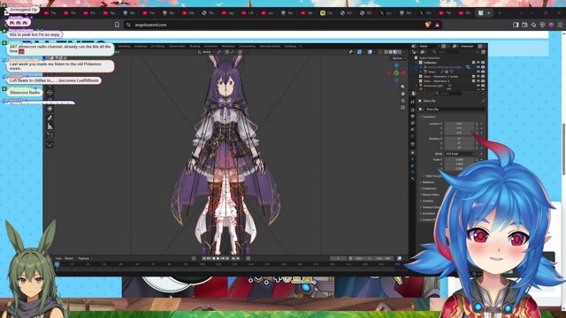Screen dimensions: 566x318
Task: Jump to the last frame in the timeline
Action: [227, 259]
